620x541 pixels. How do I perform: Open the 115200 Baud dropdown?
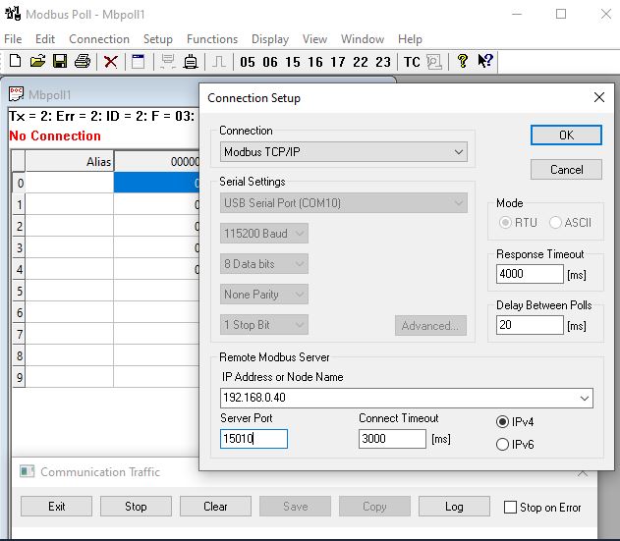point(263,233)
